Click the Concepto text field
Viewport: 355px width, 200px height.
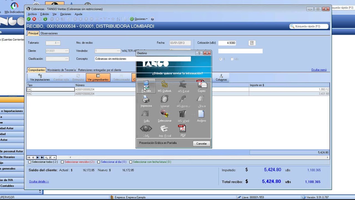pos(143,59)
